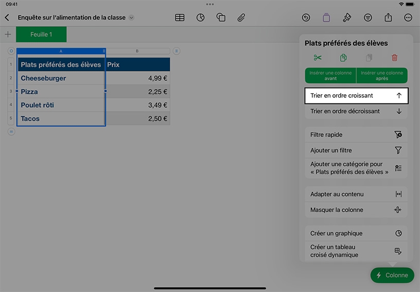The width and height of the screenshot is (420, 292).
Task: Choose 'Créer un graphique'
Action: tap(356, 233)
